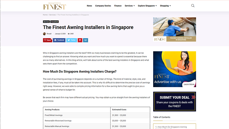Click breadcrumb text The Finest Awning Installers in Singapore
This screenshot has width=229, height=129.
(x=73, y=15)
